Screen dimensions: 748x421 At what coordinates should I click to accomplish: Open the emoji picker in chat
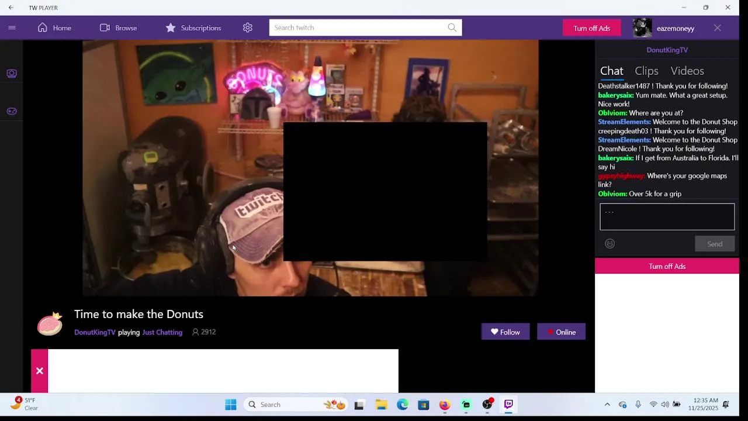(x=610, y=244)
